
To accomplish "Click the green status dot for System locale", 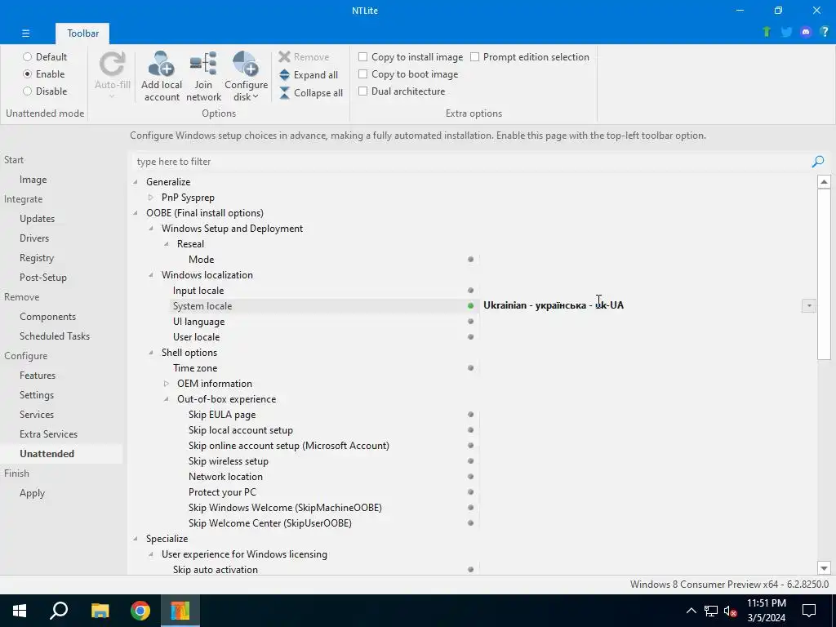I will pos(470,306).
